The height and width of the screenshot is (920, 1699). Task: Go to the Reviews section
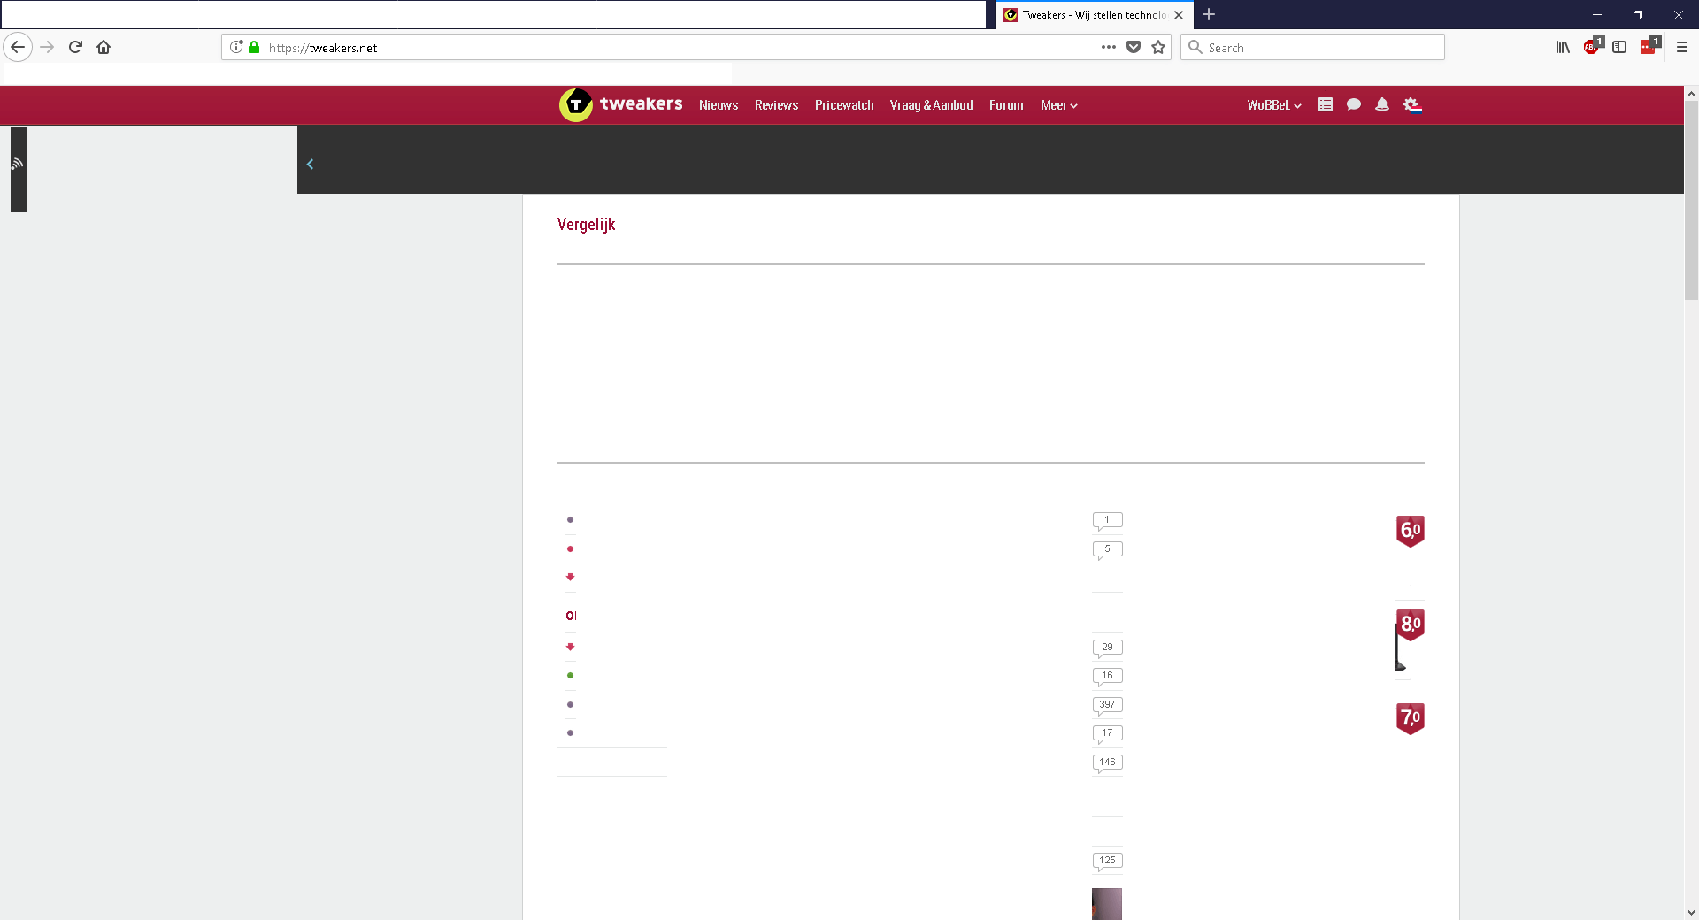click(x=776, y=105)
